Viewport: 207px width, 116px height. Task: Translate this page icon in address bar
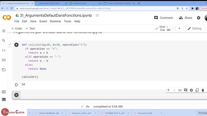[x=178, y=8]
